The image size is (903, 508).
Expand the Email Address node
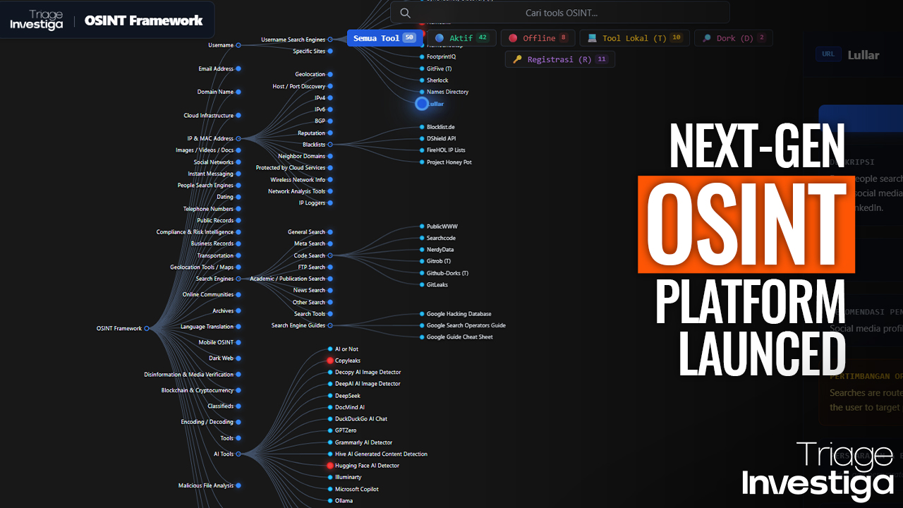click(238, 68)
